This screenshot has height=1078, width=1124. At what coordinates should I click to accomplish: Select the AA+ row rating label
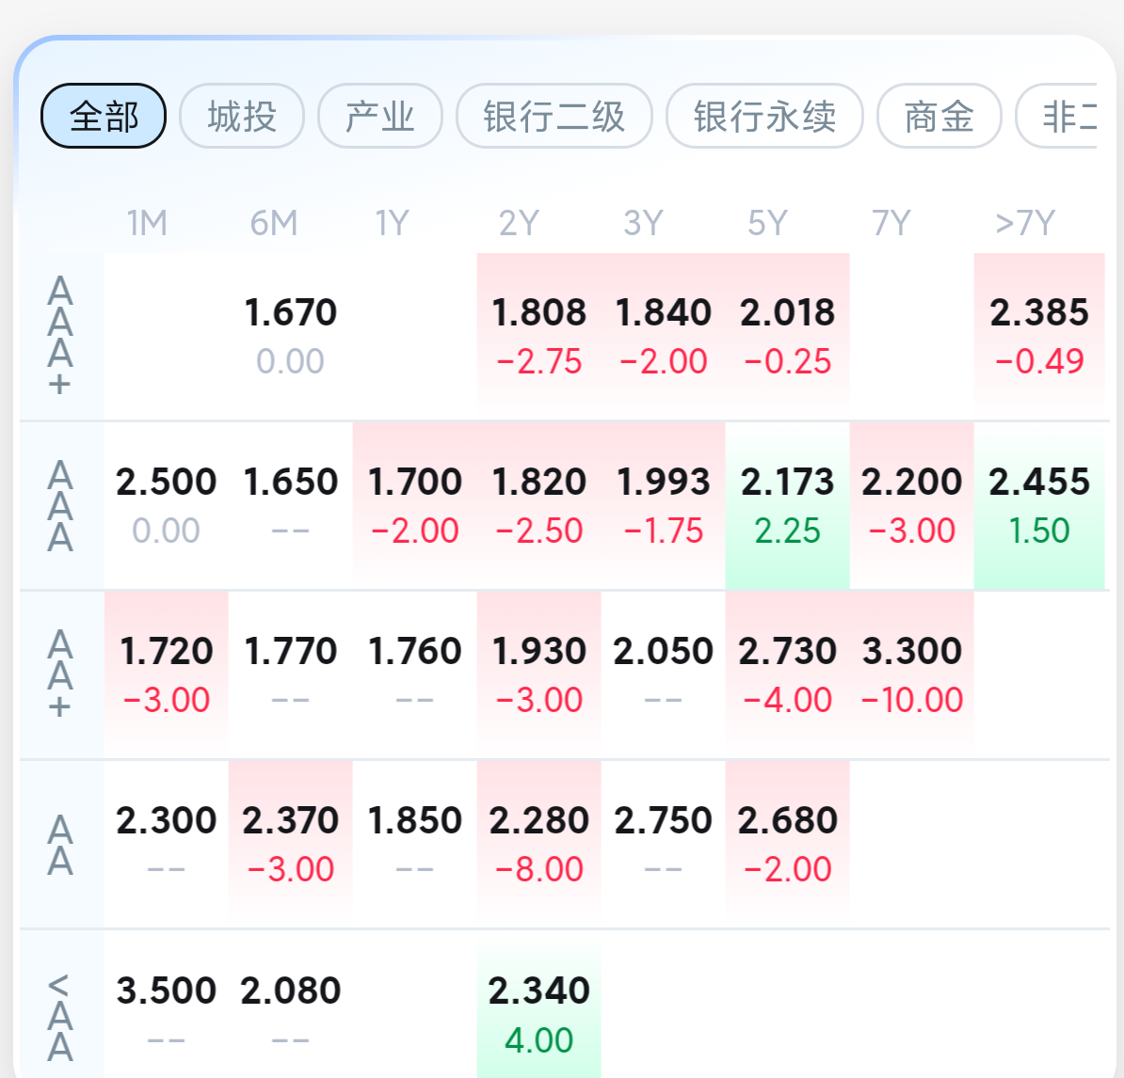pyautogui.click(x=60, y=674)
